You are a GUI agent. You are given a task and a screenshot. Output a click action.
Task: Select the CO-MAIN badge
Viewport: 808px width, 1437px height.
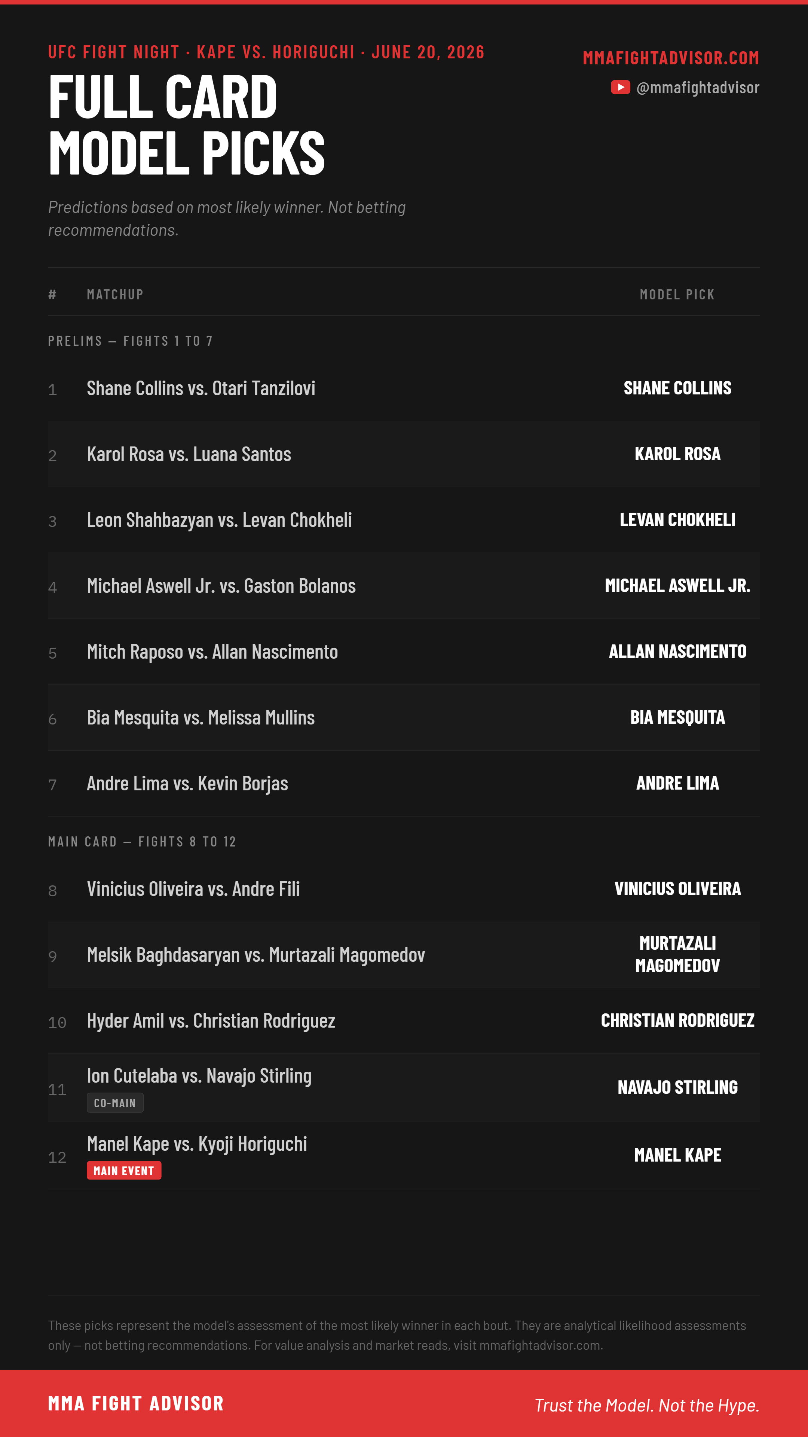[115, 1103]
